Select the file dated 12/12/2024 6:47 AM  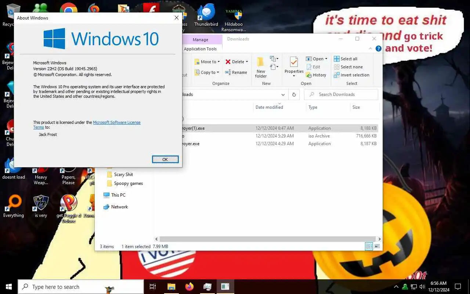point(280,128)
